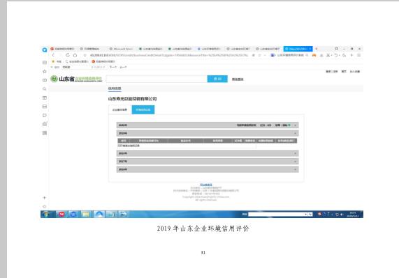Viewport: 399px width, 278px height.
Task: Open the folder icon on the taskbar
Action: point(86,215)
